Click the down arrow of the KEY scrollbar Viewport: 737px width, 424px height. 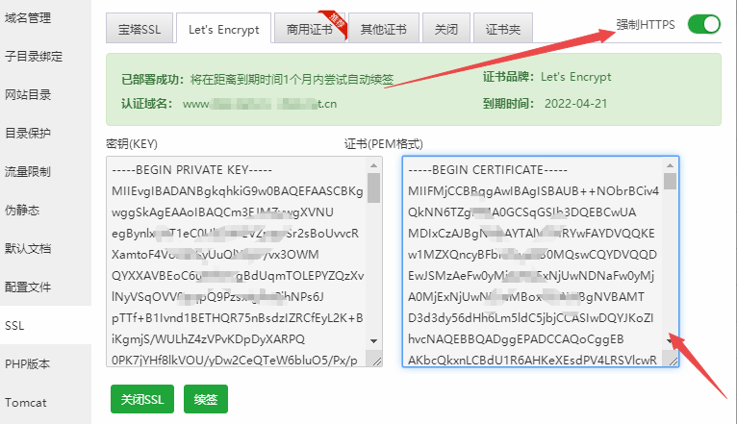(373, 341)
